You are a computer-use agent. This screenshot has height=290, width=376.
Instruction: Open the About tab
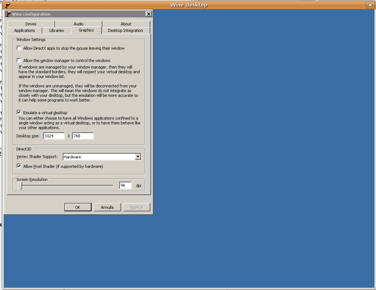click(x=126, y=24)
